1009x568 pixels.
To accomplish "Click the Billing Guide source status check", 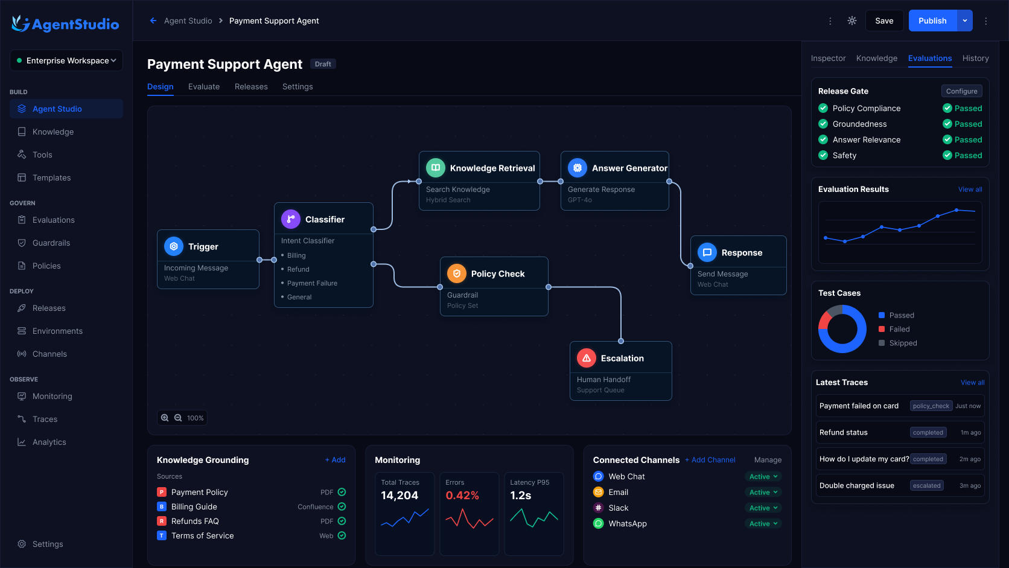I will pyautogui.click(x=342, y=506).
